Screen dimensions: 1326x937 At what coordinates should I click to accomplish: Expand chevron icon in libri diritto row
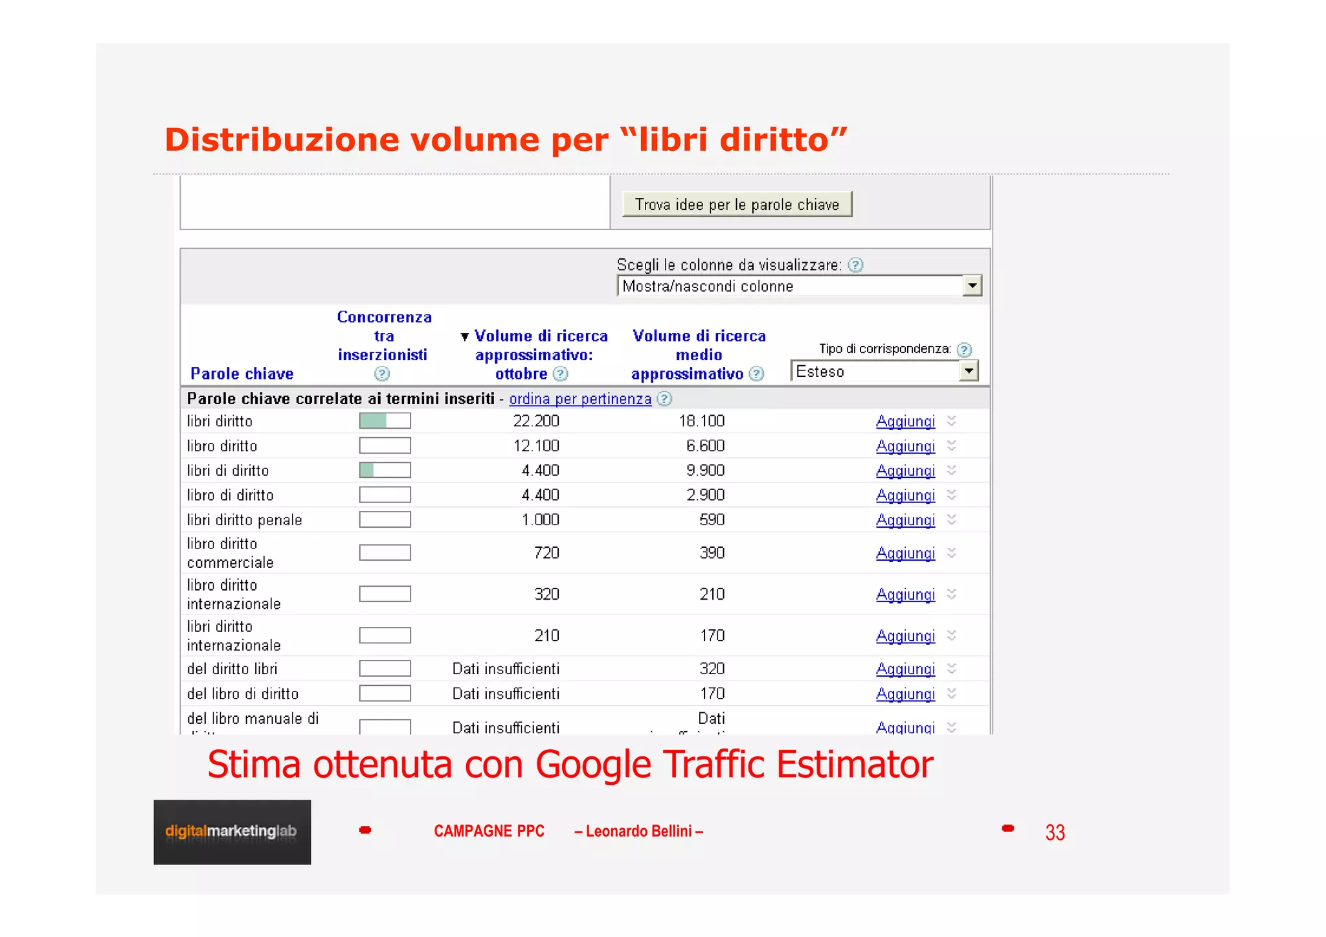(x=951, y=421)
